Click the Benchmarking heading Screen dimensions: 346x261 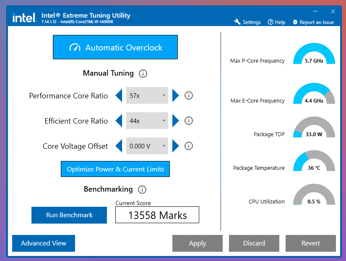pos(108,189)
